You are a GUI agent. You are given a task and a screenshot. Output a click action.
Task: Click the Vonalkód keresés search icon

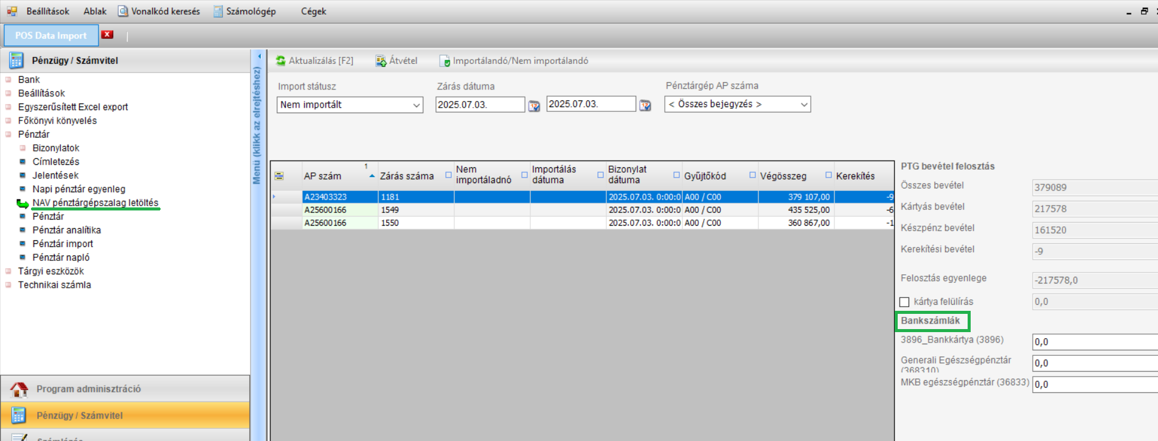point(123,12)
